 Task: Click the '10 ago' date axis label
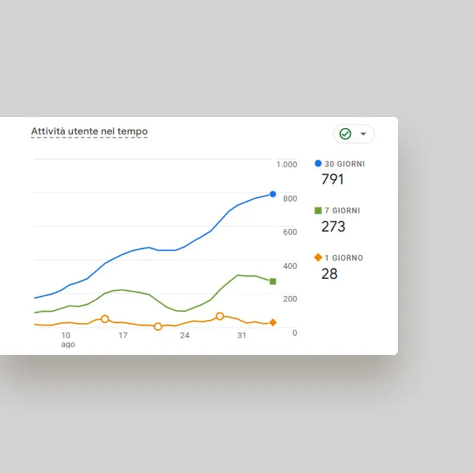(x=66, y=339)
